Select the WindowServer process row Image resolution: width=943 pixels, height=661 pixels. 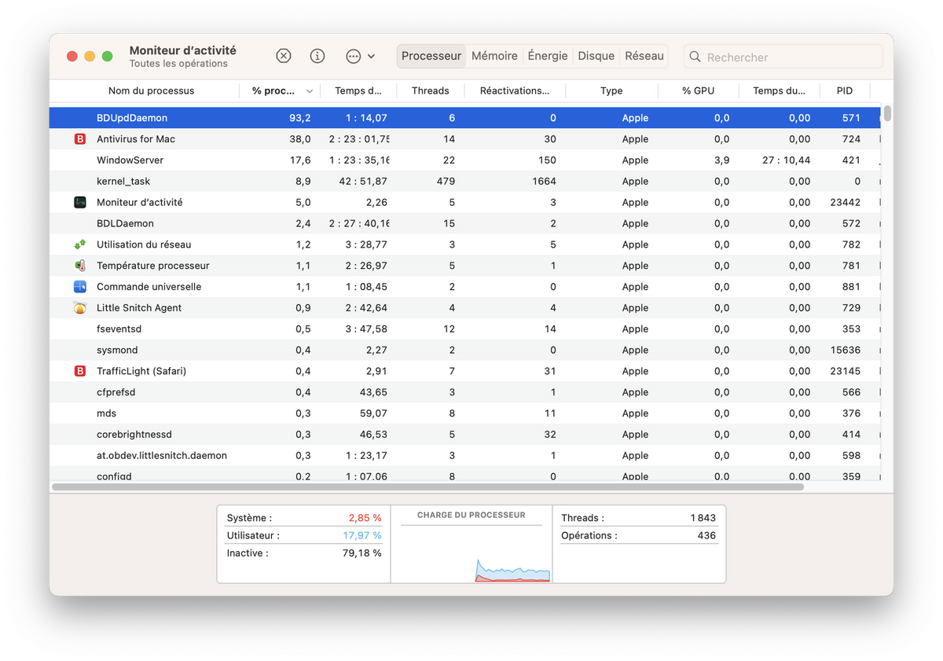464,160
